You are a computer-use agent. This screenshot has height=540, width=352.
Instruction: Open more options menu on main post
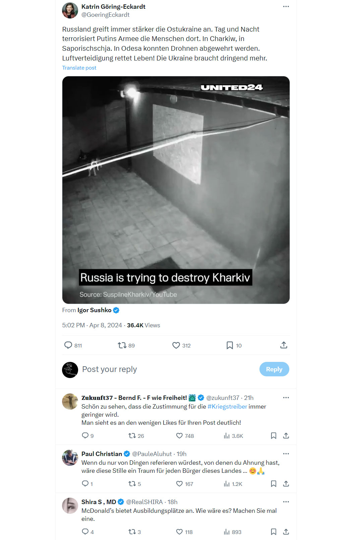286,6
